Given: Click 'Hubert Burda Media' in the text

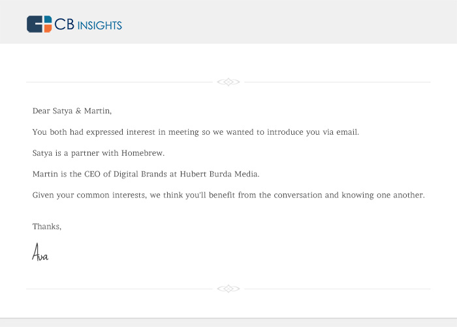Looking at the screenshot, I should coord(219,174).
